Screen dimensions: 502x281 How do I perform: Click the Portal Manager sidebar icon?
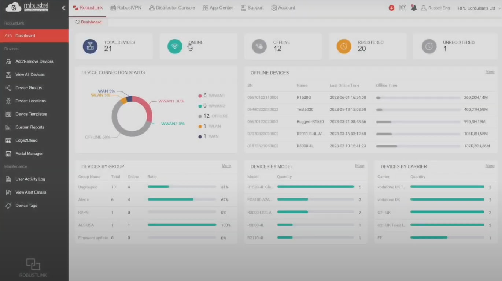8,154
